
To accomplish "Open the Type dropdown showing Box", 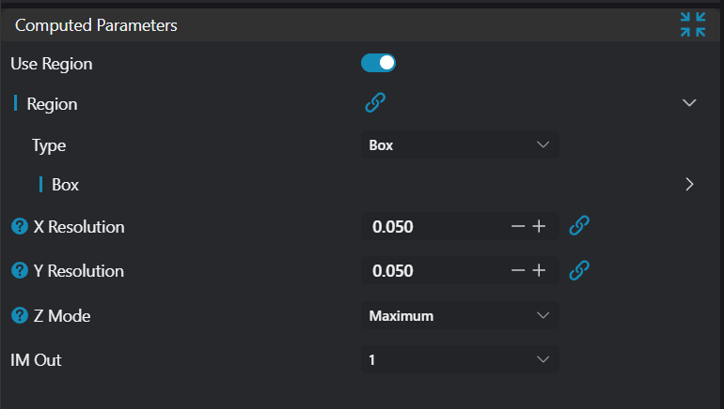I will 459,145.
